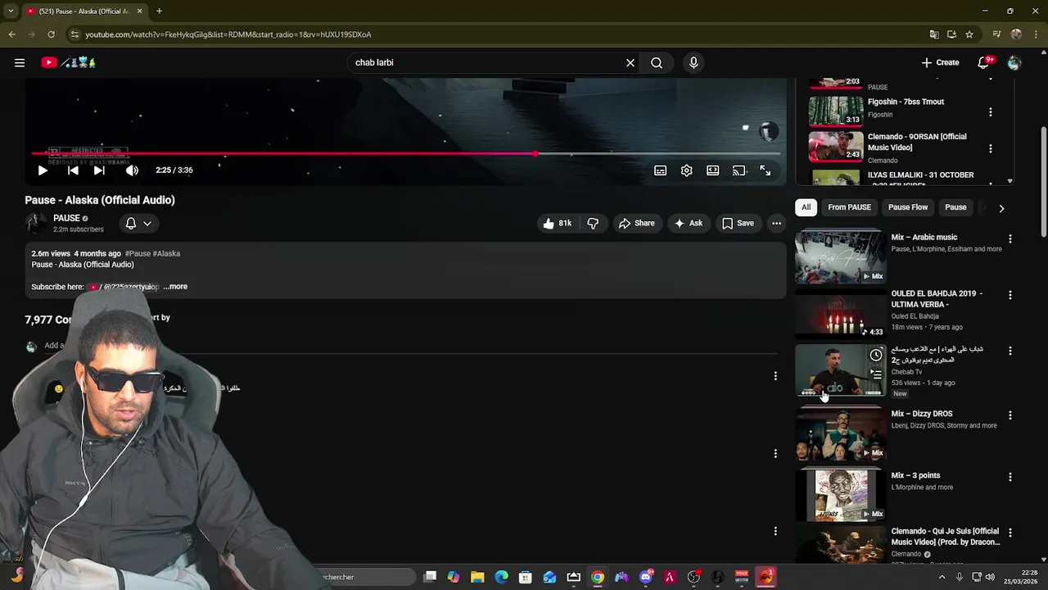
Task: Open the #Pause hashtag link
Action: pos(138,253)
